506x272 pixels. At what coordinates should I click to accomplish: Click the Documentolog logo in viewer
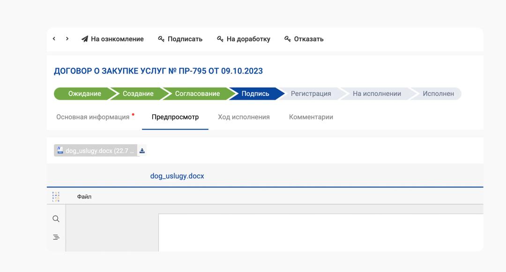click(56, 197)
